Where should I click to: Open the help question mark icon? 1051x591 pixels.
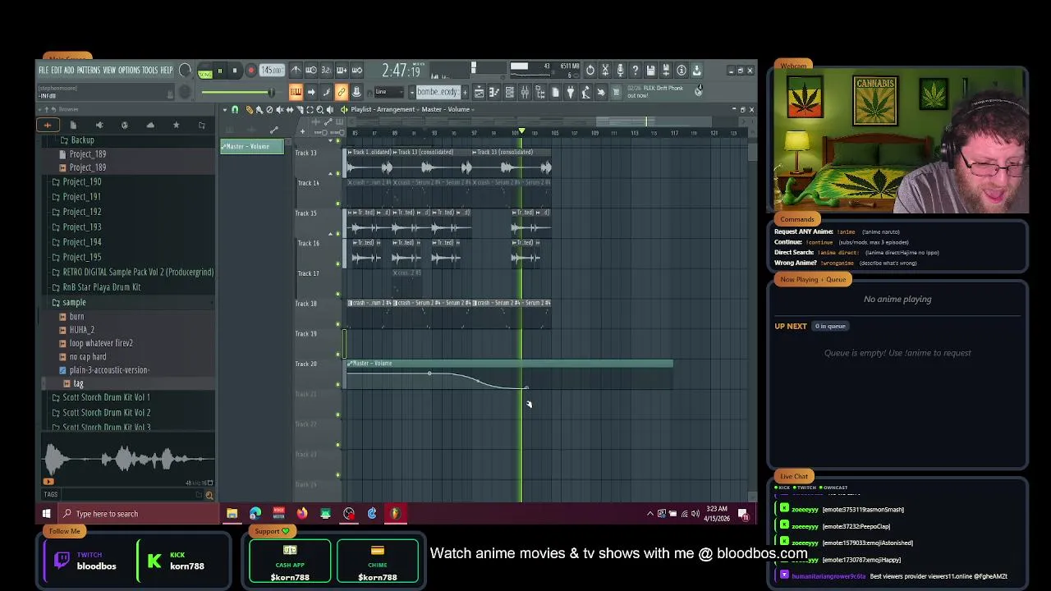[635, 71]
